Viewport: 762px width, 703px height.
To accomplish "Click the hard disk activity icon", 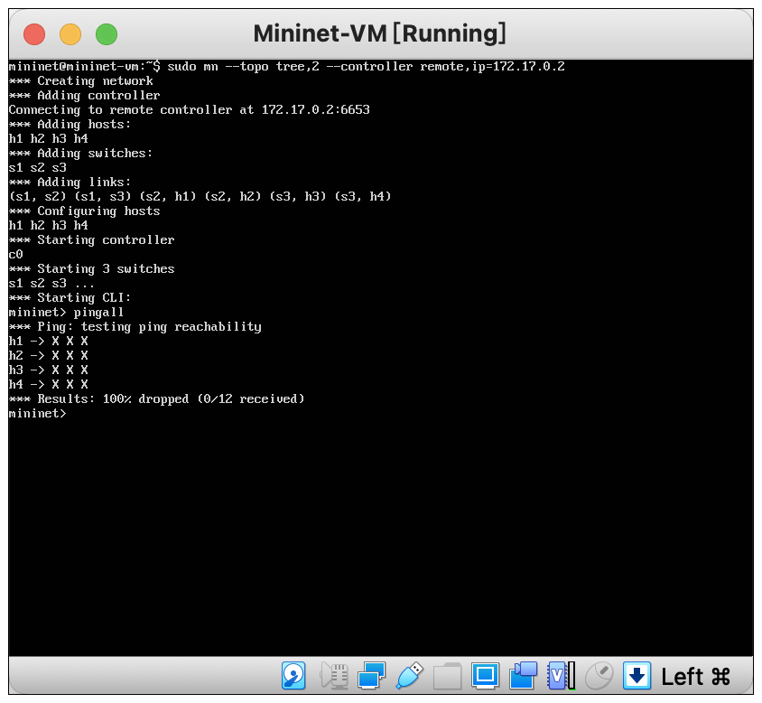I will [x=293, y=675].
